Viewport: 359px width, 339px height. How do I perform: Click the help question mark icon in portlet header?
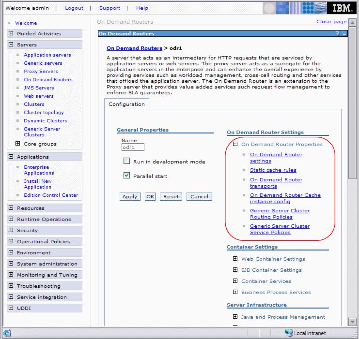click(x=337, y=33)
